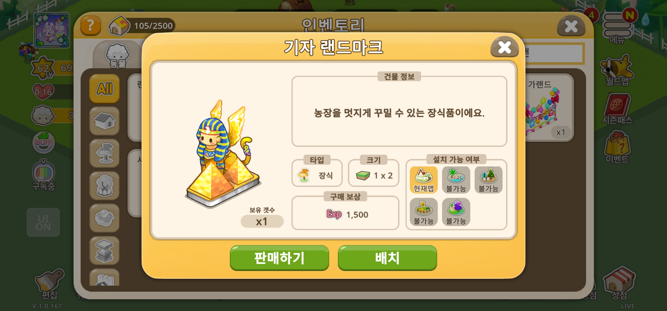Click the BUFF status icon

point(43,143)
